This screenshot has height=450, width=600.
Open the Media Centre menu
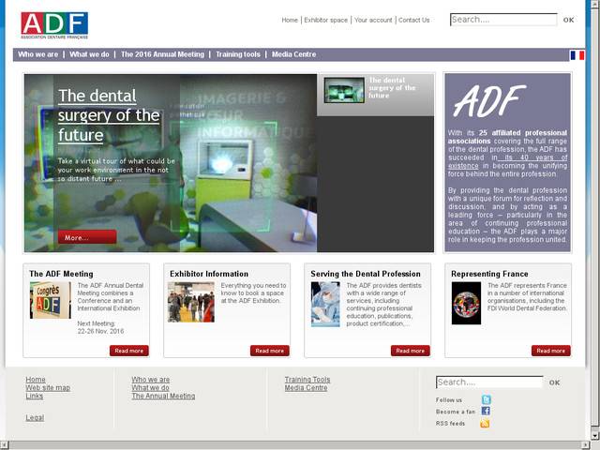pyautogui.click(x=293, y=54)
